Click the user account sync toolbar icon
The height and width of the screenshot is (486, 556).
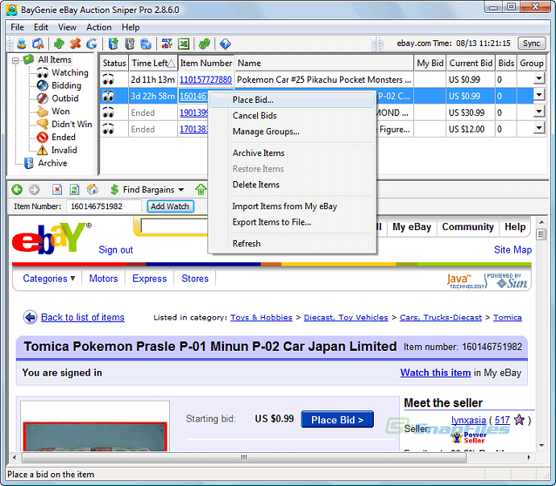click(x=22, y=44)
